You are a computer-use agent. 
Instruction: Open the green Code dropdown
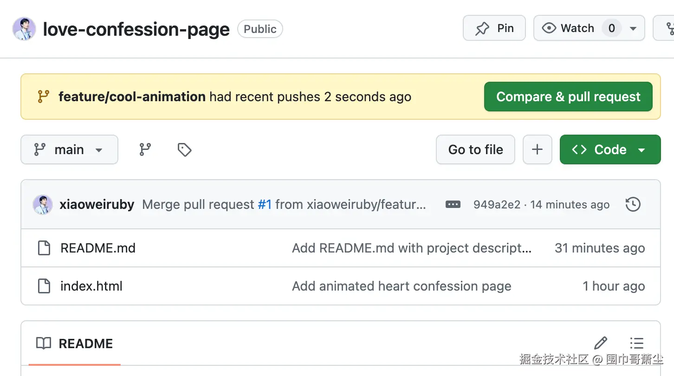pyautogui.click(x=610, y=149)
